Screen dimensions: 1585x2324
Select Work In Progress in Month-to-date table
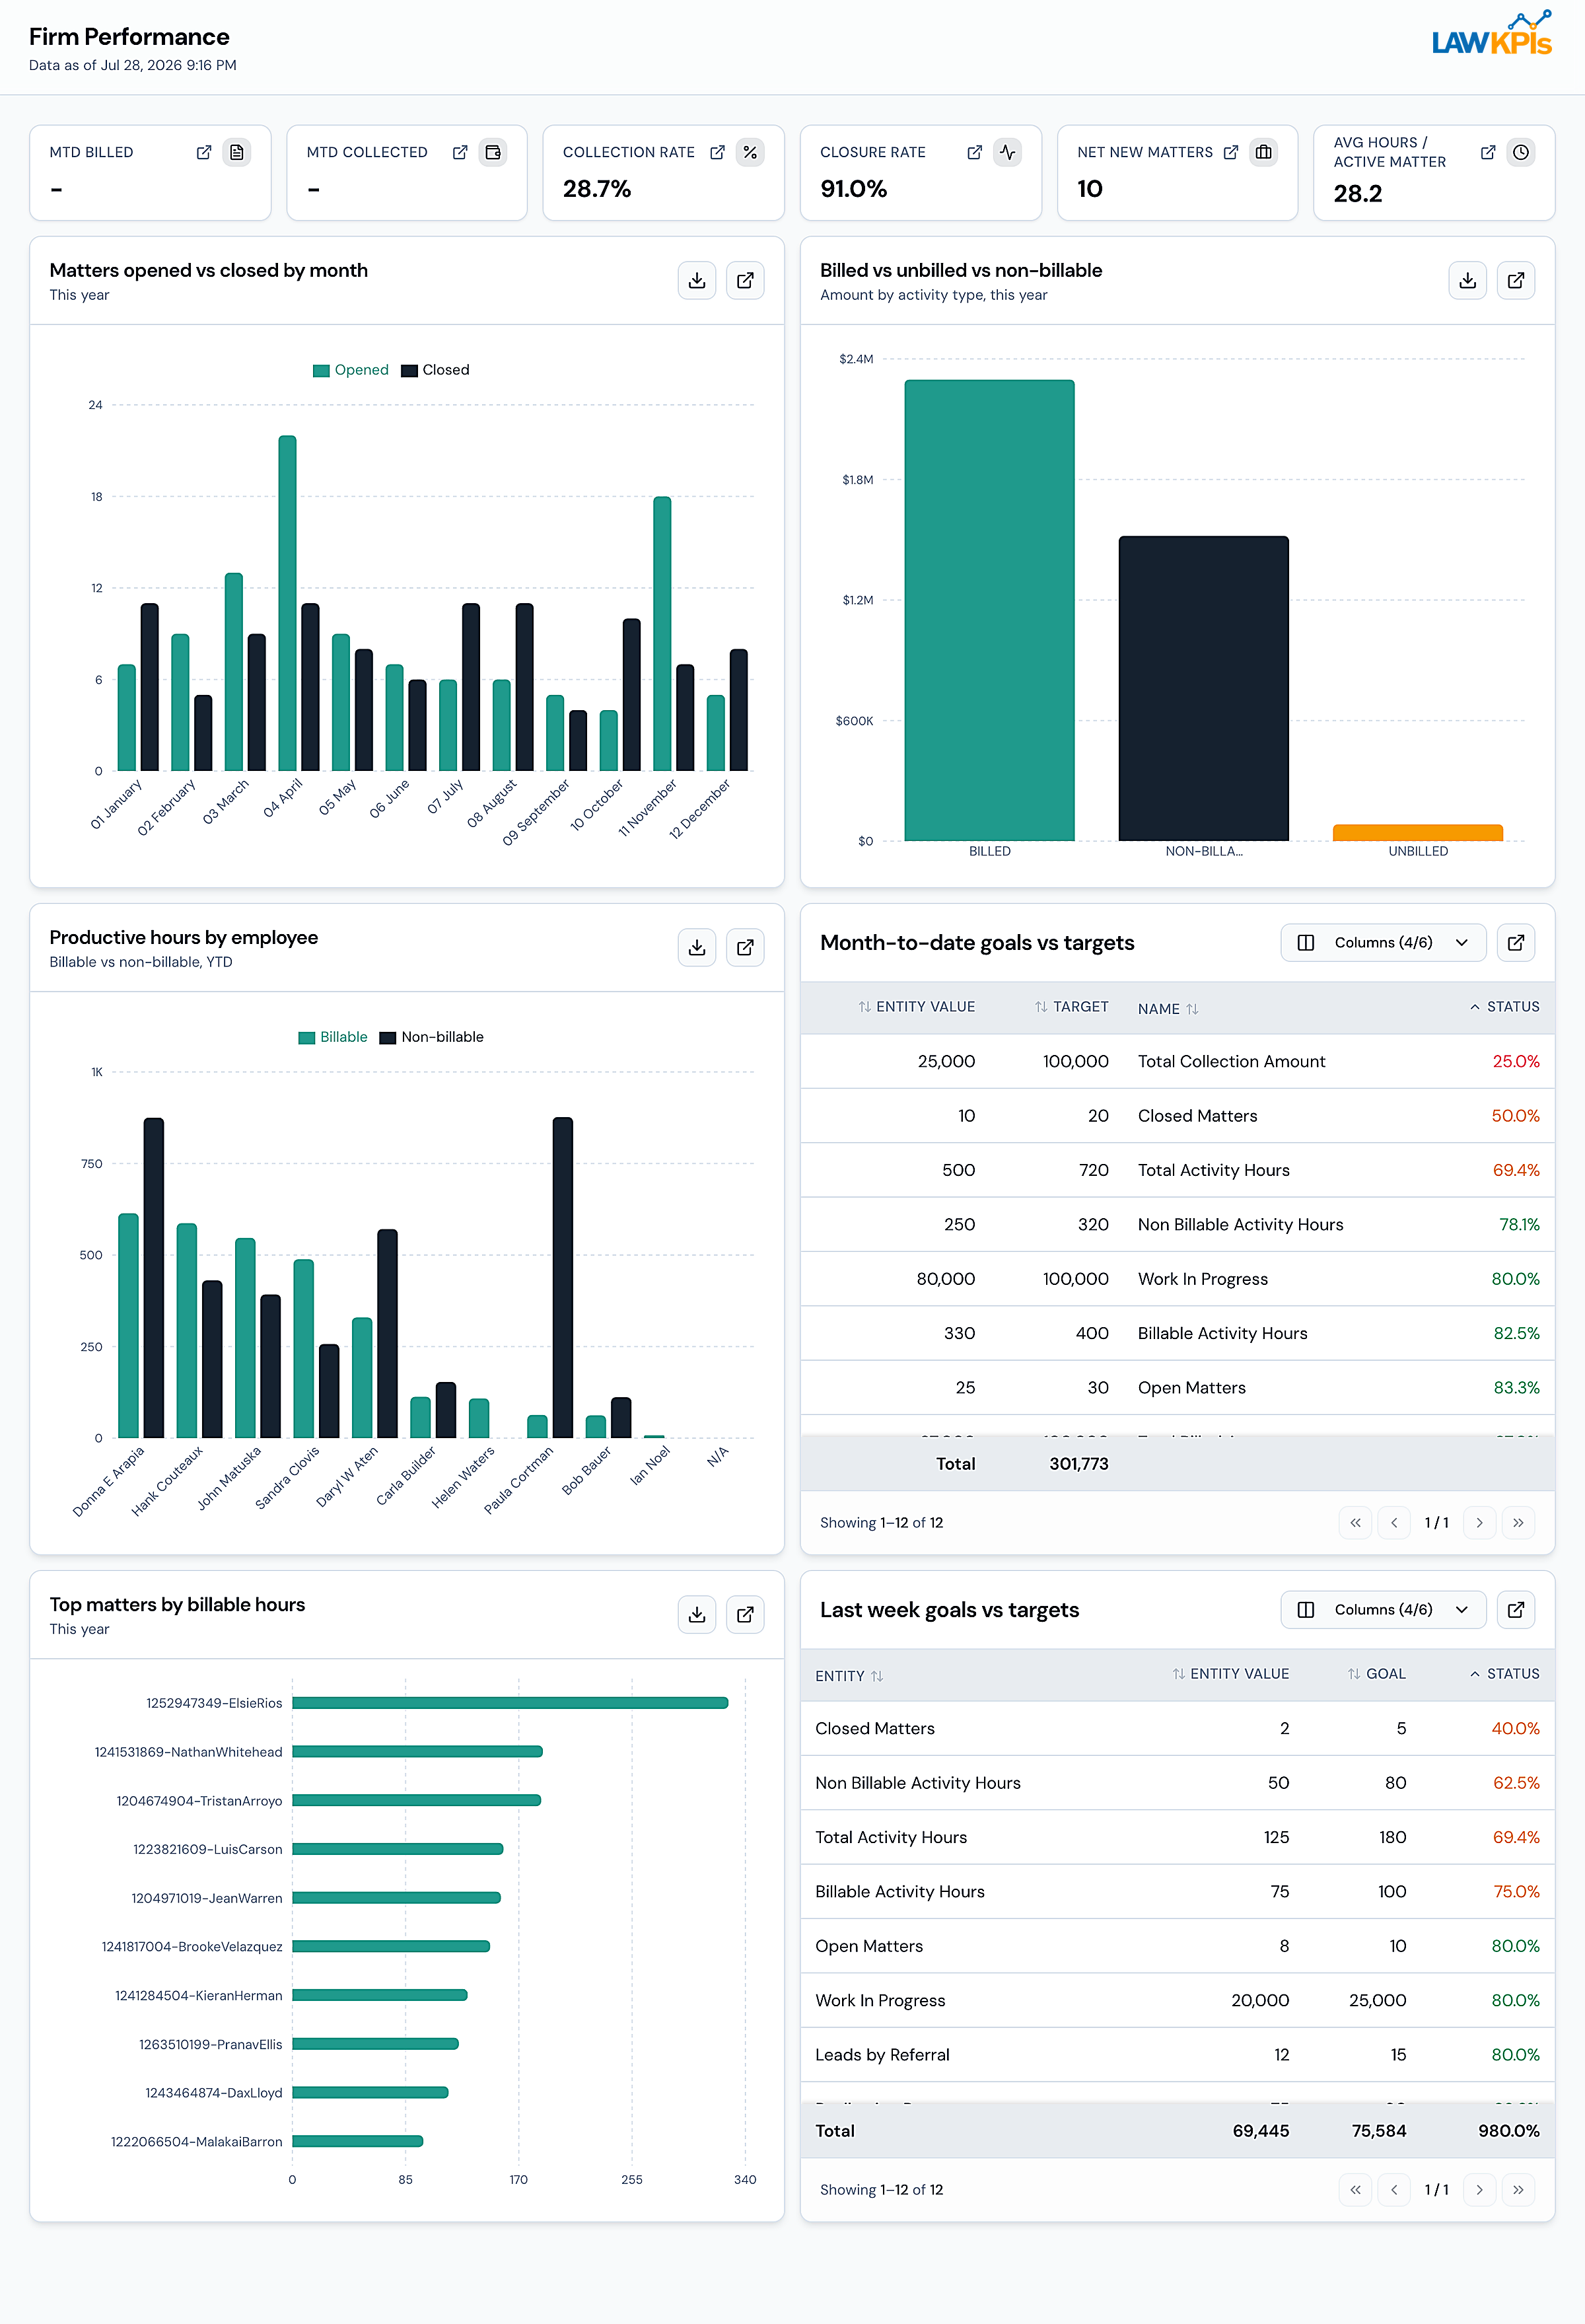[x=1177, y=1279]
